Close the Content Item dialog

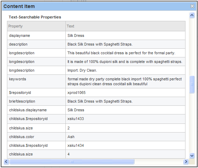click(x=192, y=6)
